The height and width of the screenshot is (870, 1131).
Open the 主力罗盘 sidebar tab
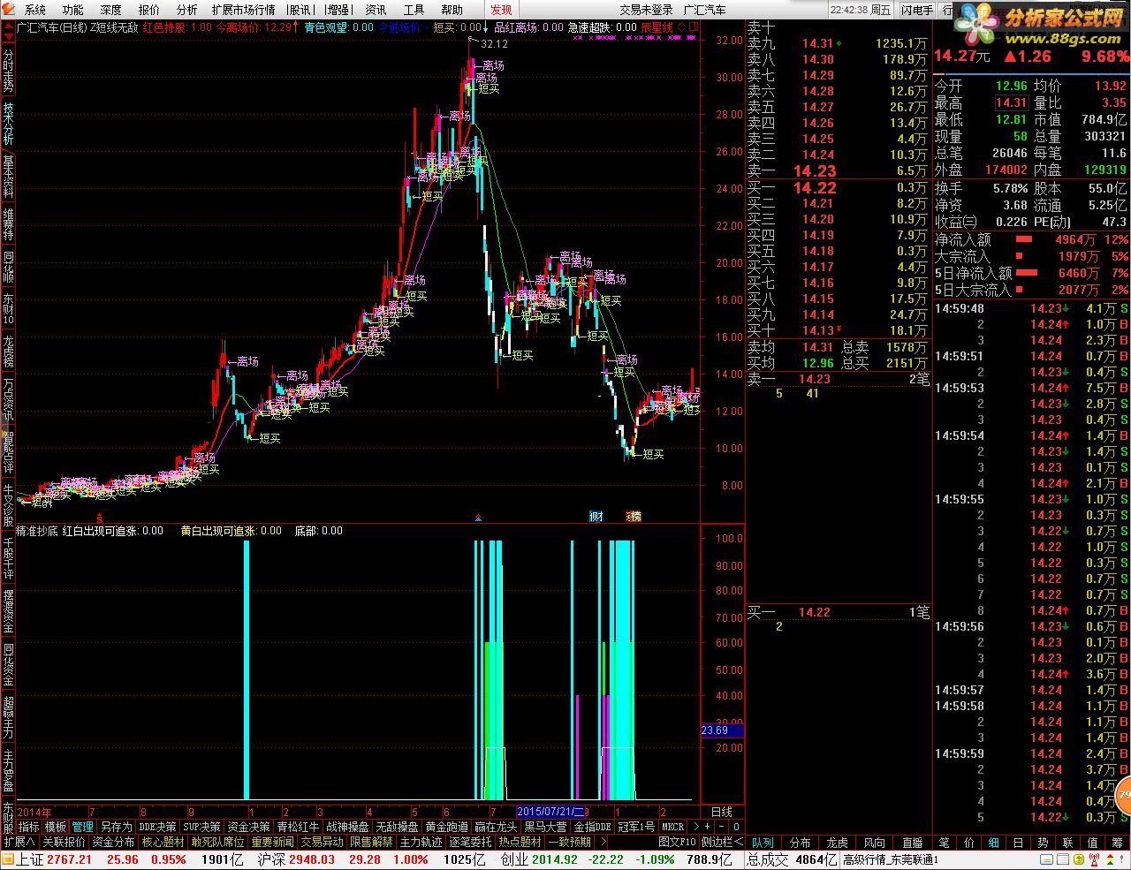click(x=8, y=771)
